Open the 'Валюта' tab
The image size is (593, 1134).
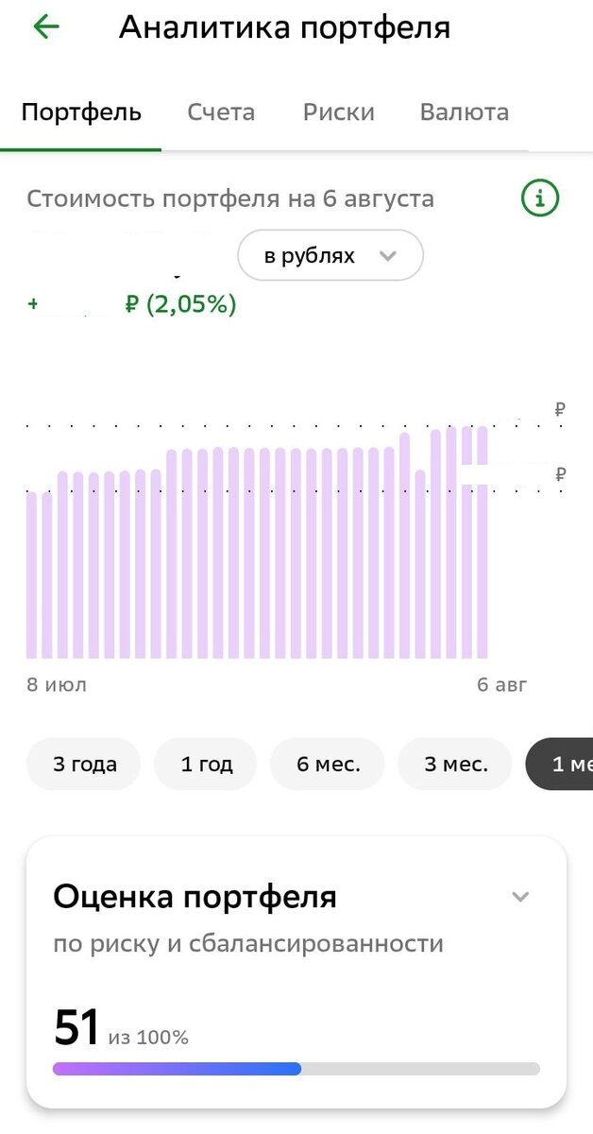click(465, 112)
